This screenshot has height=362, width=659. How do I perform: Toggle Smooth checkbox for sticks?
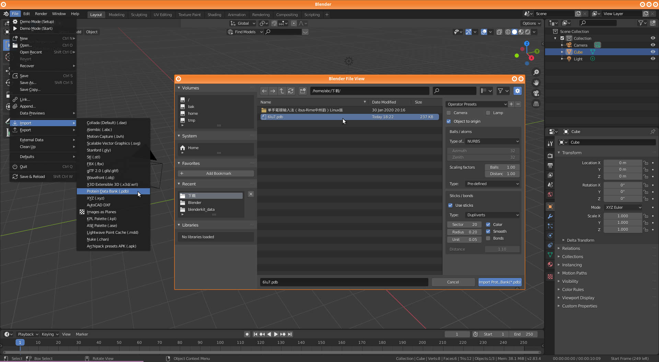tap(488, 231)
